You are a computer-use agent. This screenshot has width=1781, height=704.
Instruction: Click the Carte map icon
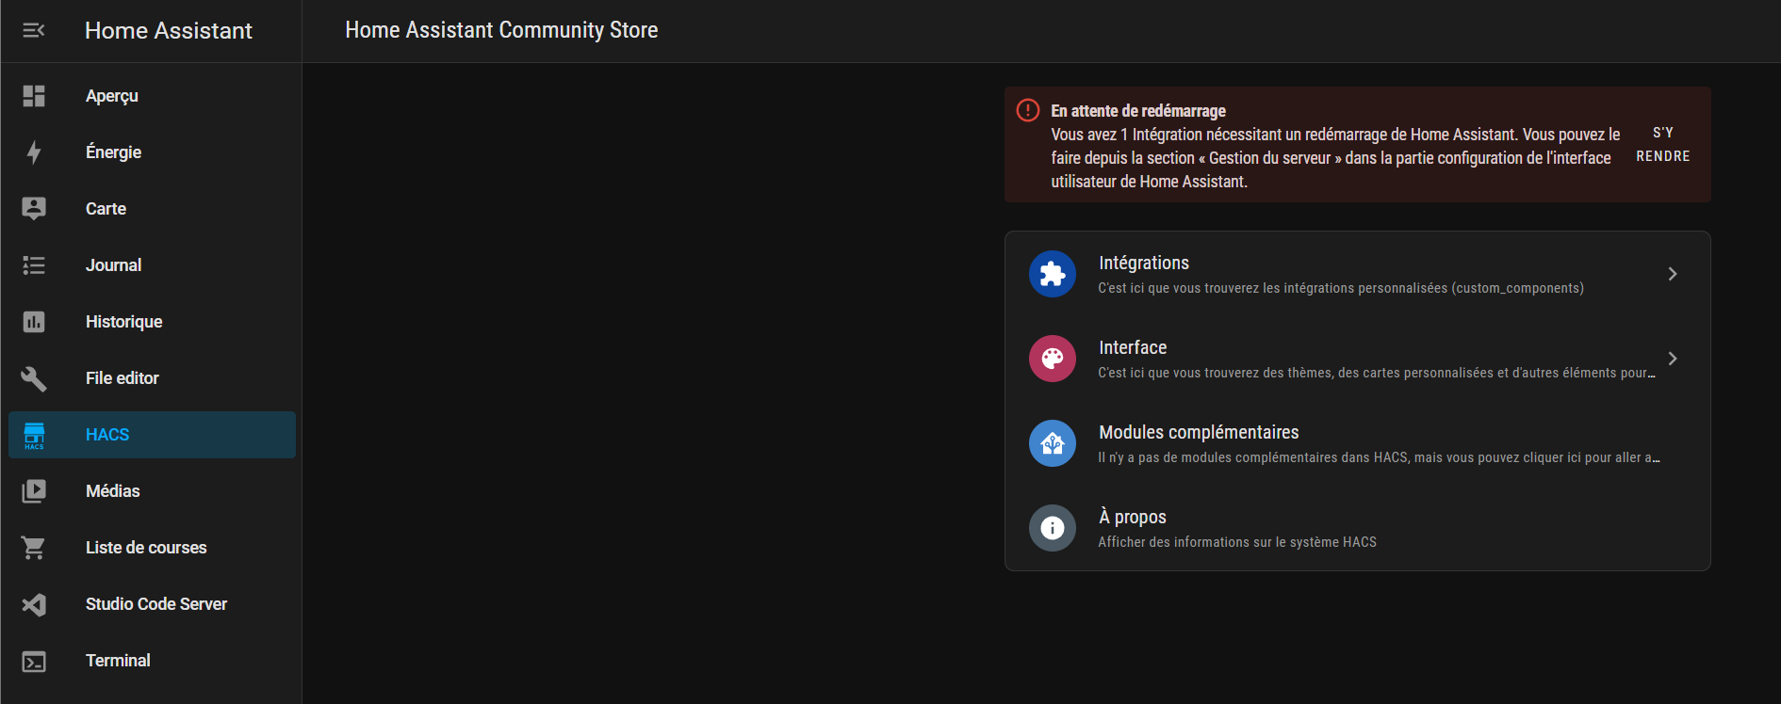[x=34, y=209]
